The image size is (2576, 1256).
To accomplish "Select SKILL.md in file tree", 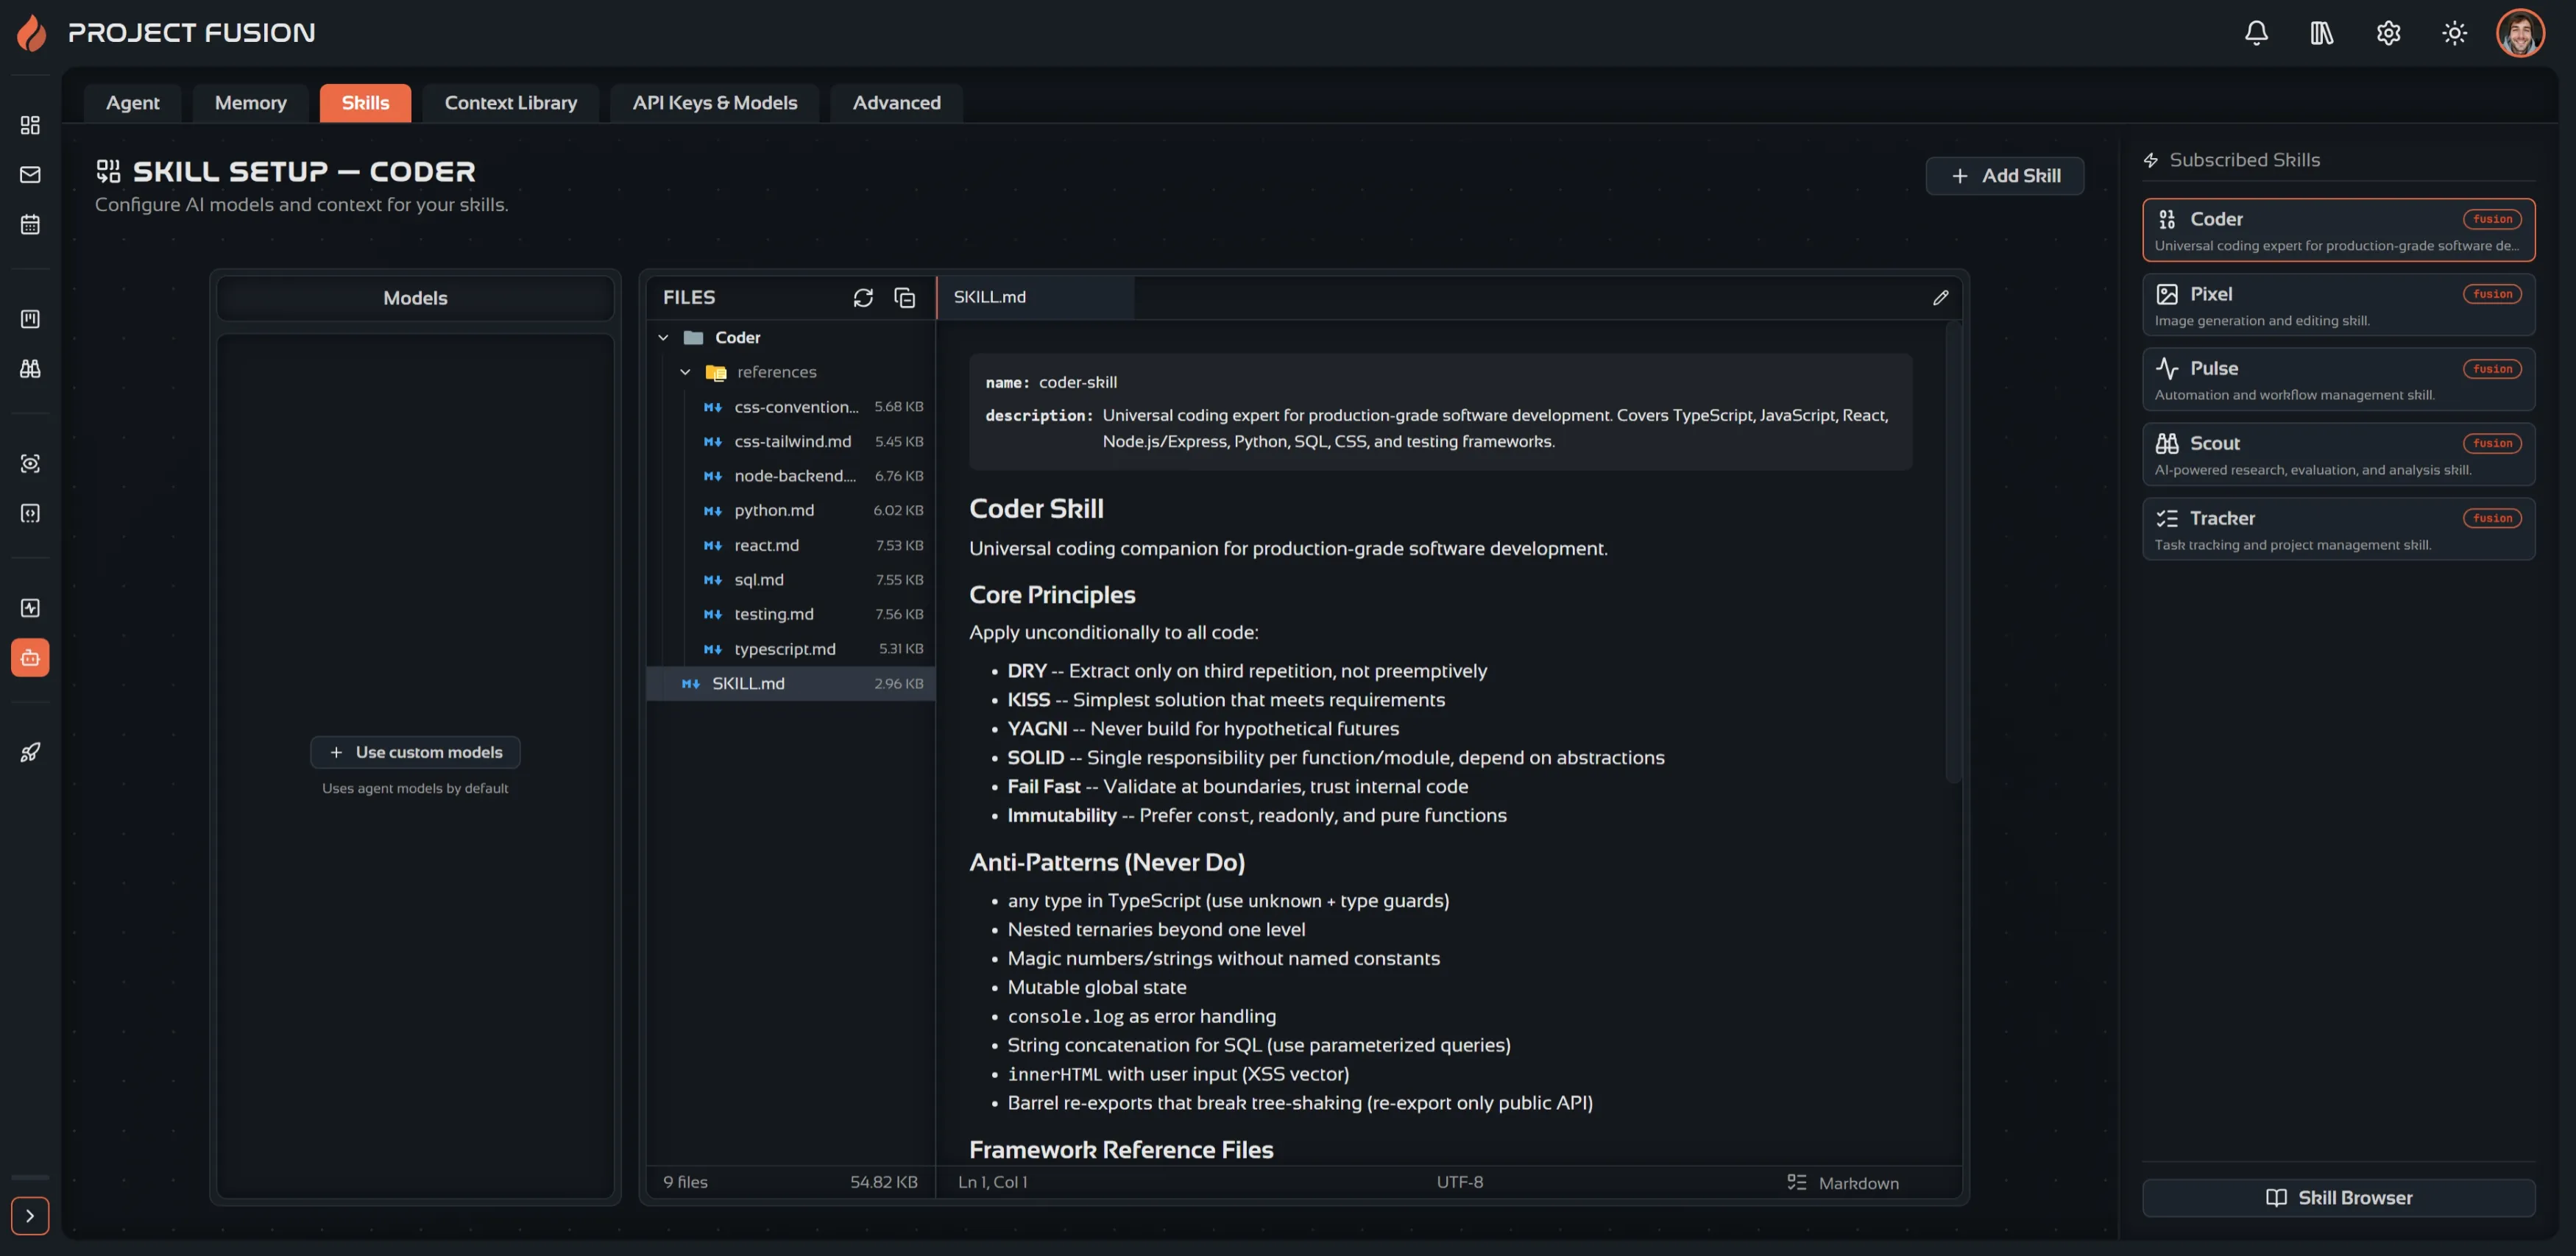I will (x=791, y=683).
